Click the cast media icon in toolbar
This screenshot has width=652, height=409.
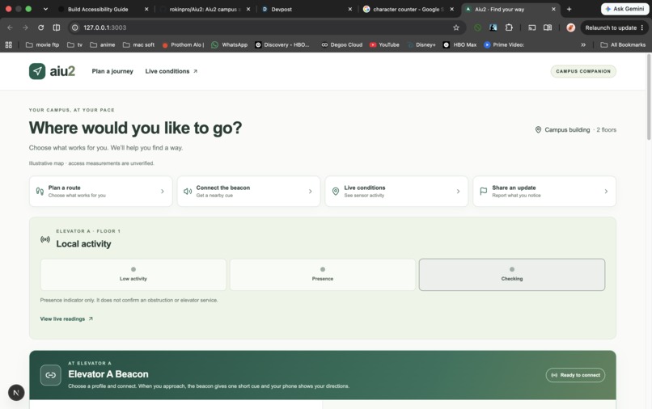[x=531, y=27]
